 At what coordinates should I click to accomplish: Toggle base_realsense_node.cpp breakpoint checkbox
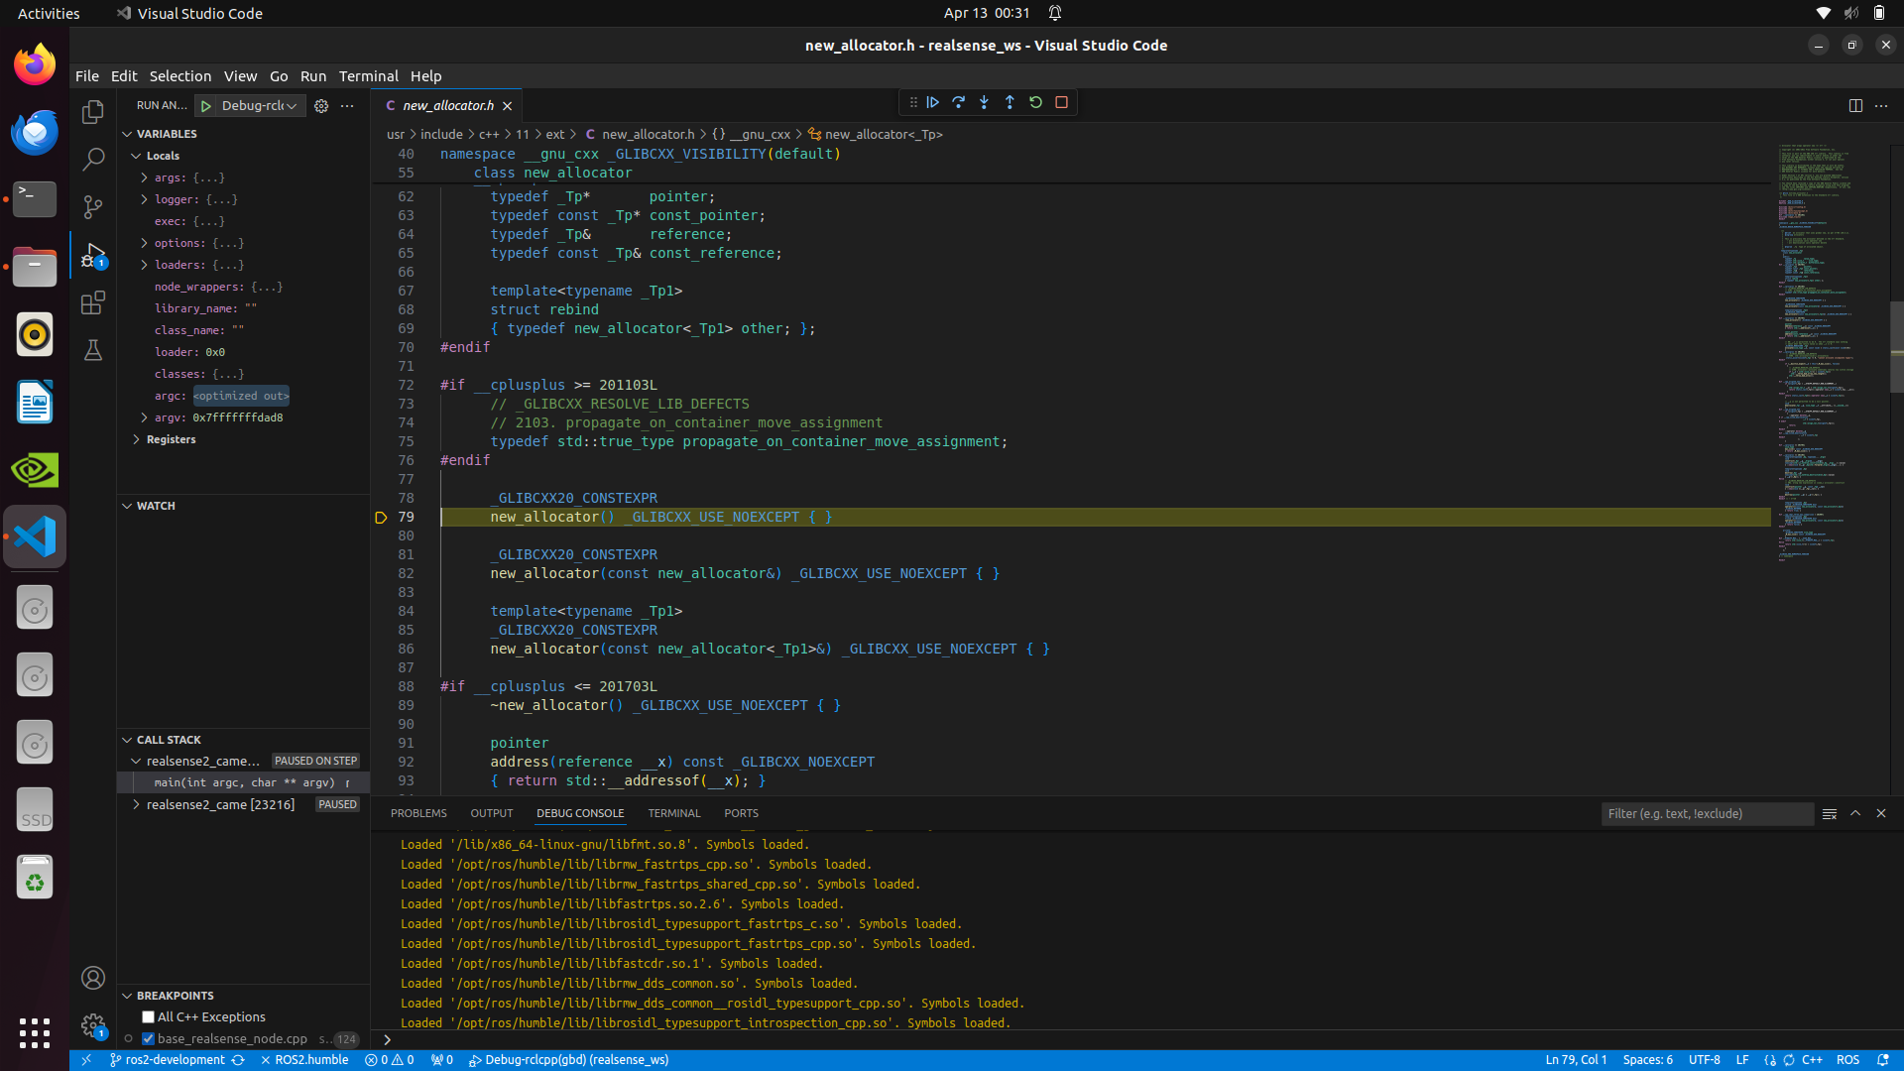[x=148, y=1038]
